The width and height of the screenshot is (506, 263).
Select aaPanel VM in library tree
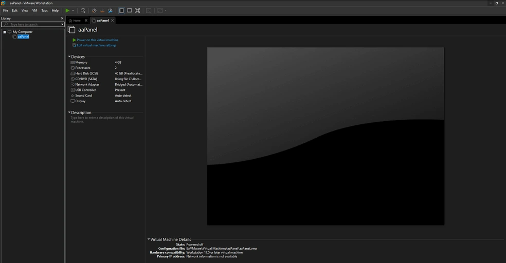23,37
